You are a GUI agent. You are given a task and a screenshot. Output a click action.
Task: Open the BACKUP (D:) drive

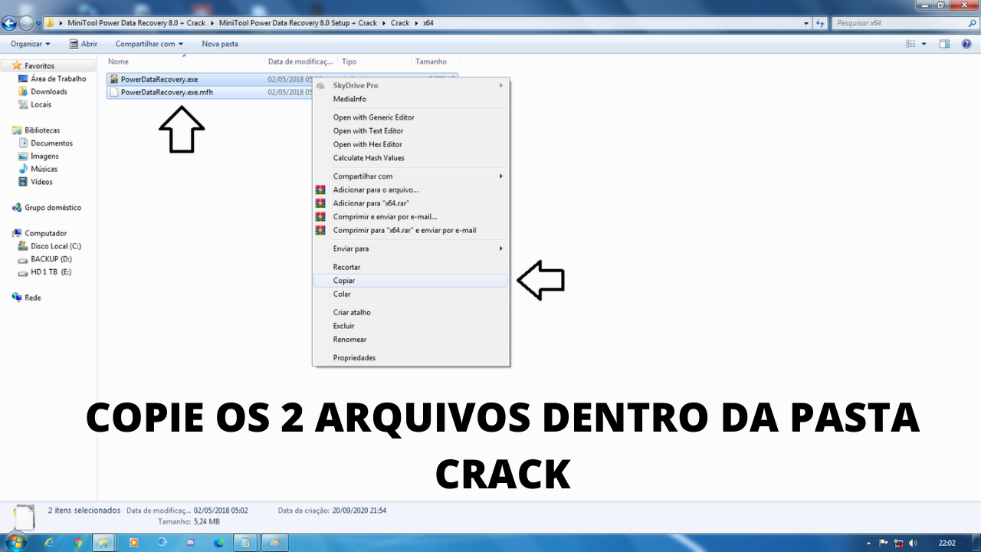click(51, 259)
